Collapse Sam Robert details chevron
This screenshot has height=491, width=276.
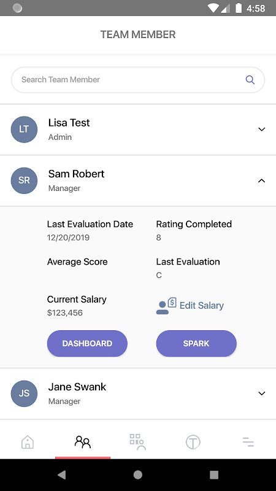click(x=262, y=180)
